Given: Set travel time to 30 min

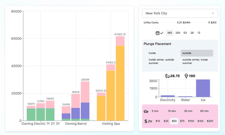Looking at the screenshot, I should click(x=188, y=111).
